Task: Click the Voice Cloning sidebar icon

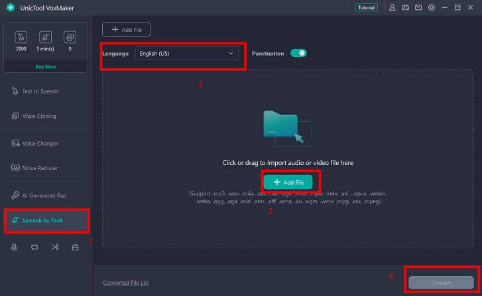Action: pos(15,116)
